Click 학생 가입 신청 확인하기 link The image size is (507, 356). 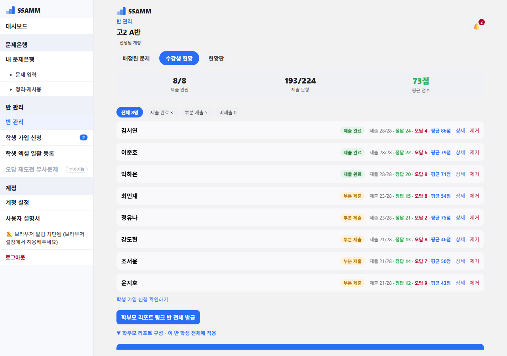[142, 299]
